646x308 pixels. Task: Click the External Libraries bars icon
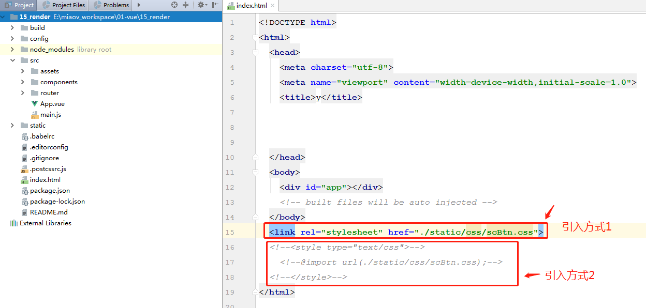(x=14, y=223)
